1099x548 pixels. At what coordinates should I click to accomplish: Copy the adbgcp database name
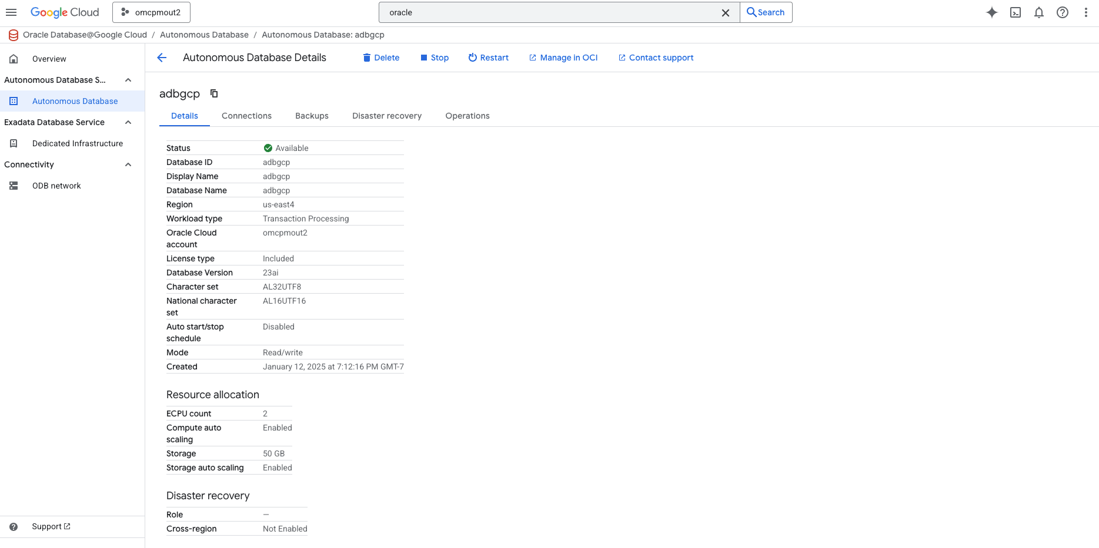click(x=213, y=93)
